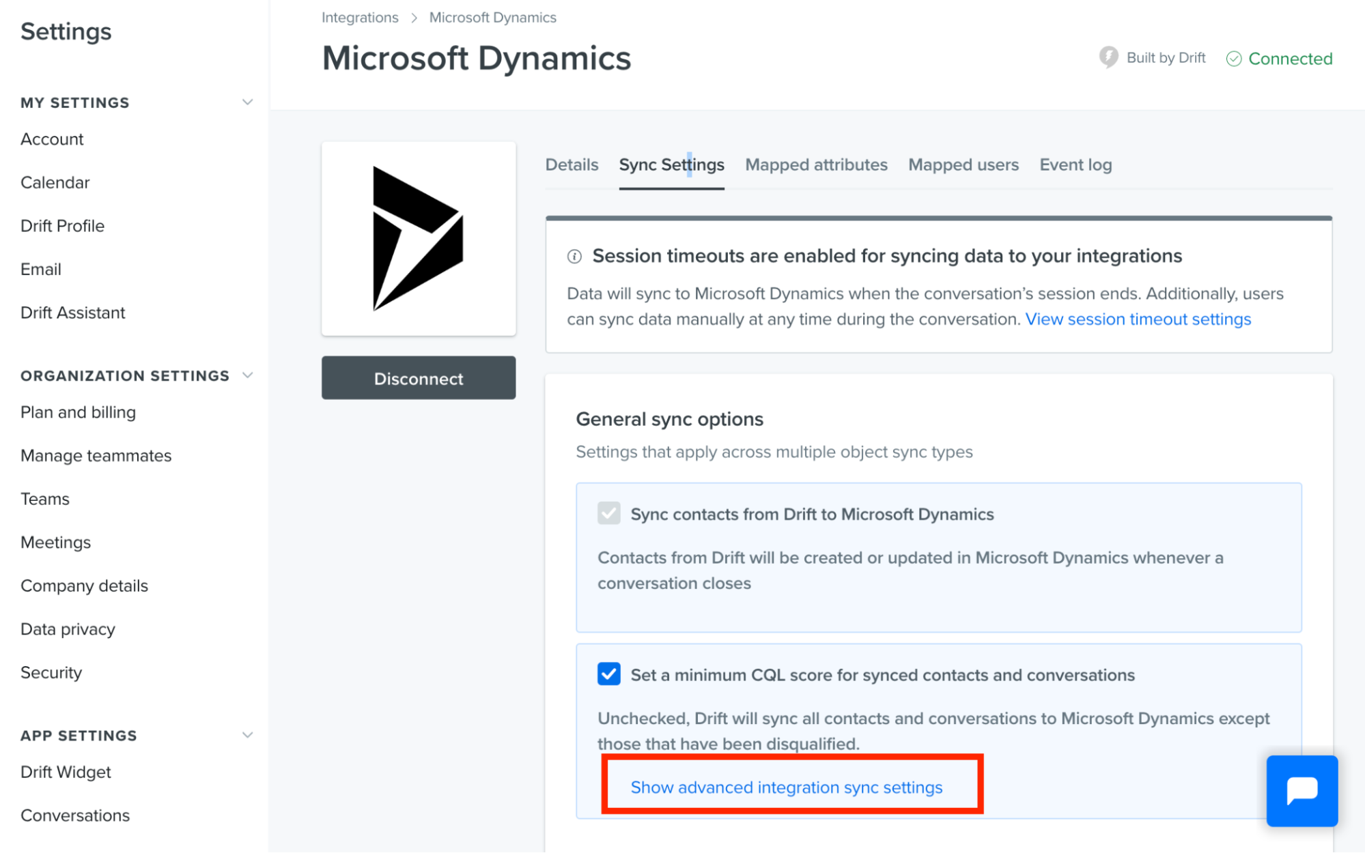The width and height of the screenshot is (1365, 853).
Task: Toggle the Sync contacts from Drift checkbox
Action: (x=608, y=513)
